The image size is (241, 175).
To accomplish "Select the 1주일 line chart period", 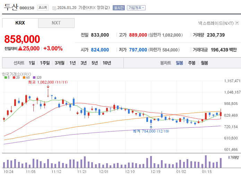I will 45,63.
